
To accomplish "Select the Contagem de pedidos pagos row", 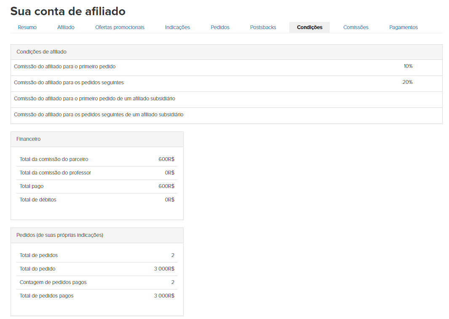I will pos(53,282).
